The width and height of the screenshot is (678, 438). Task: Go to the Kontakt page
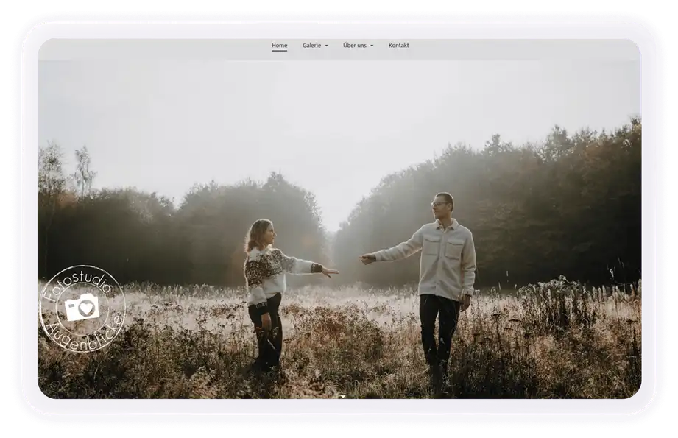398,46
